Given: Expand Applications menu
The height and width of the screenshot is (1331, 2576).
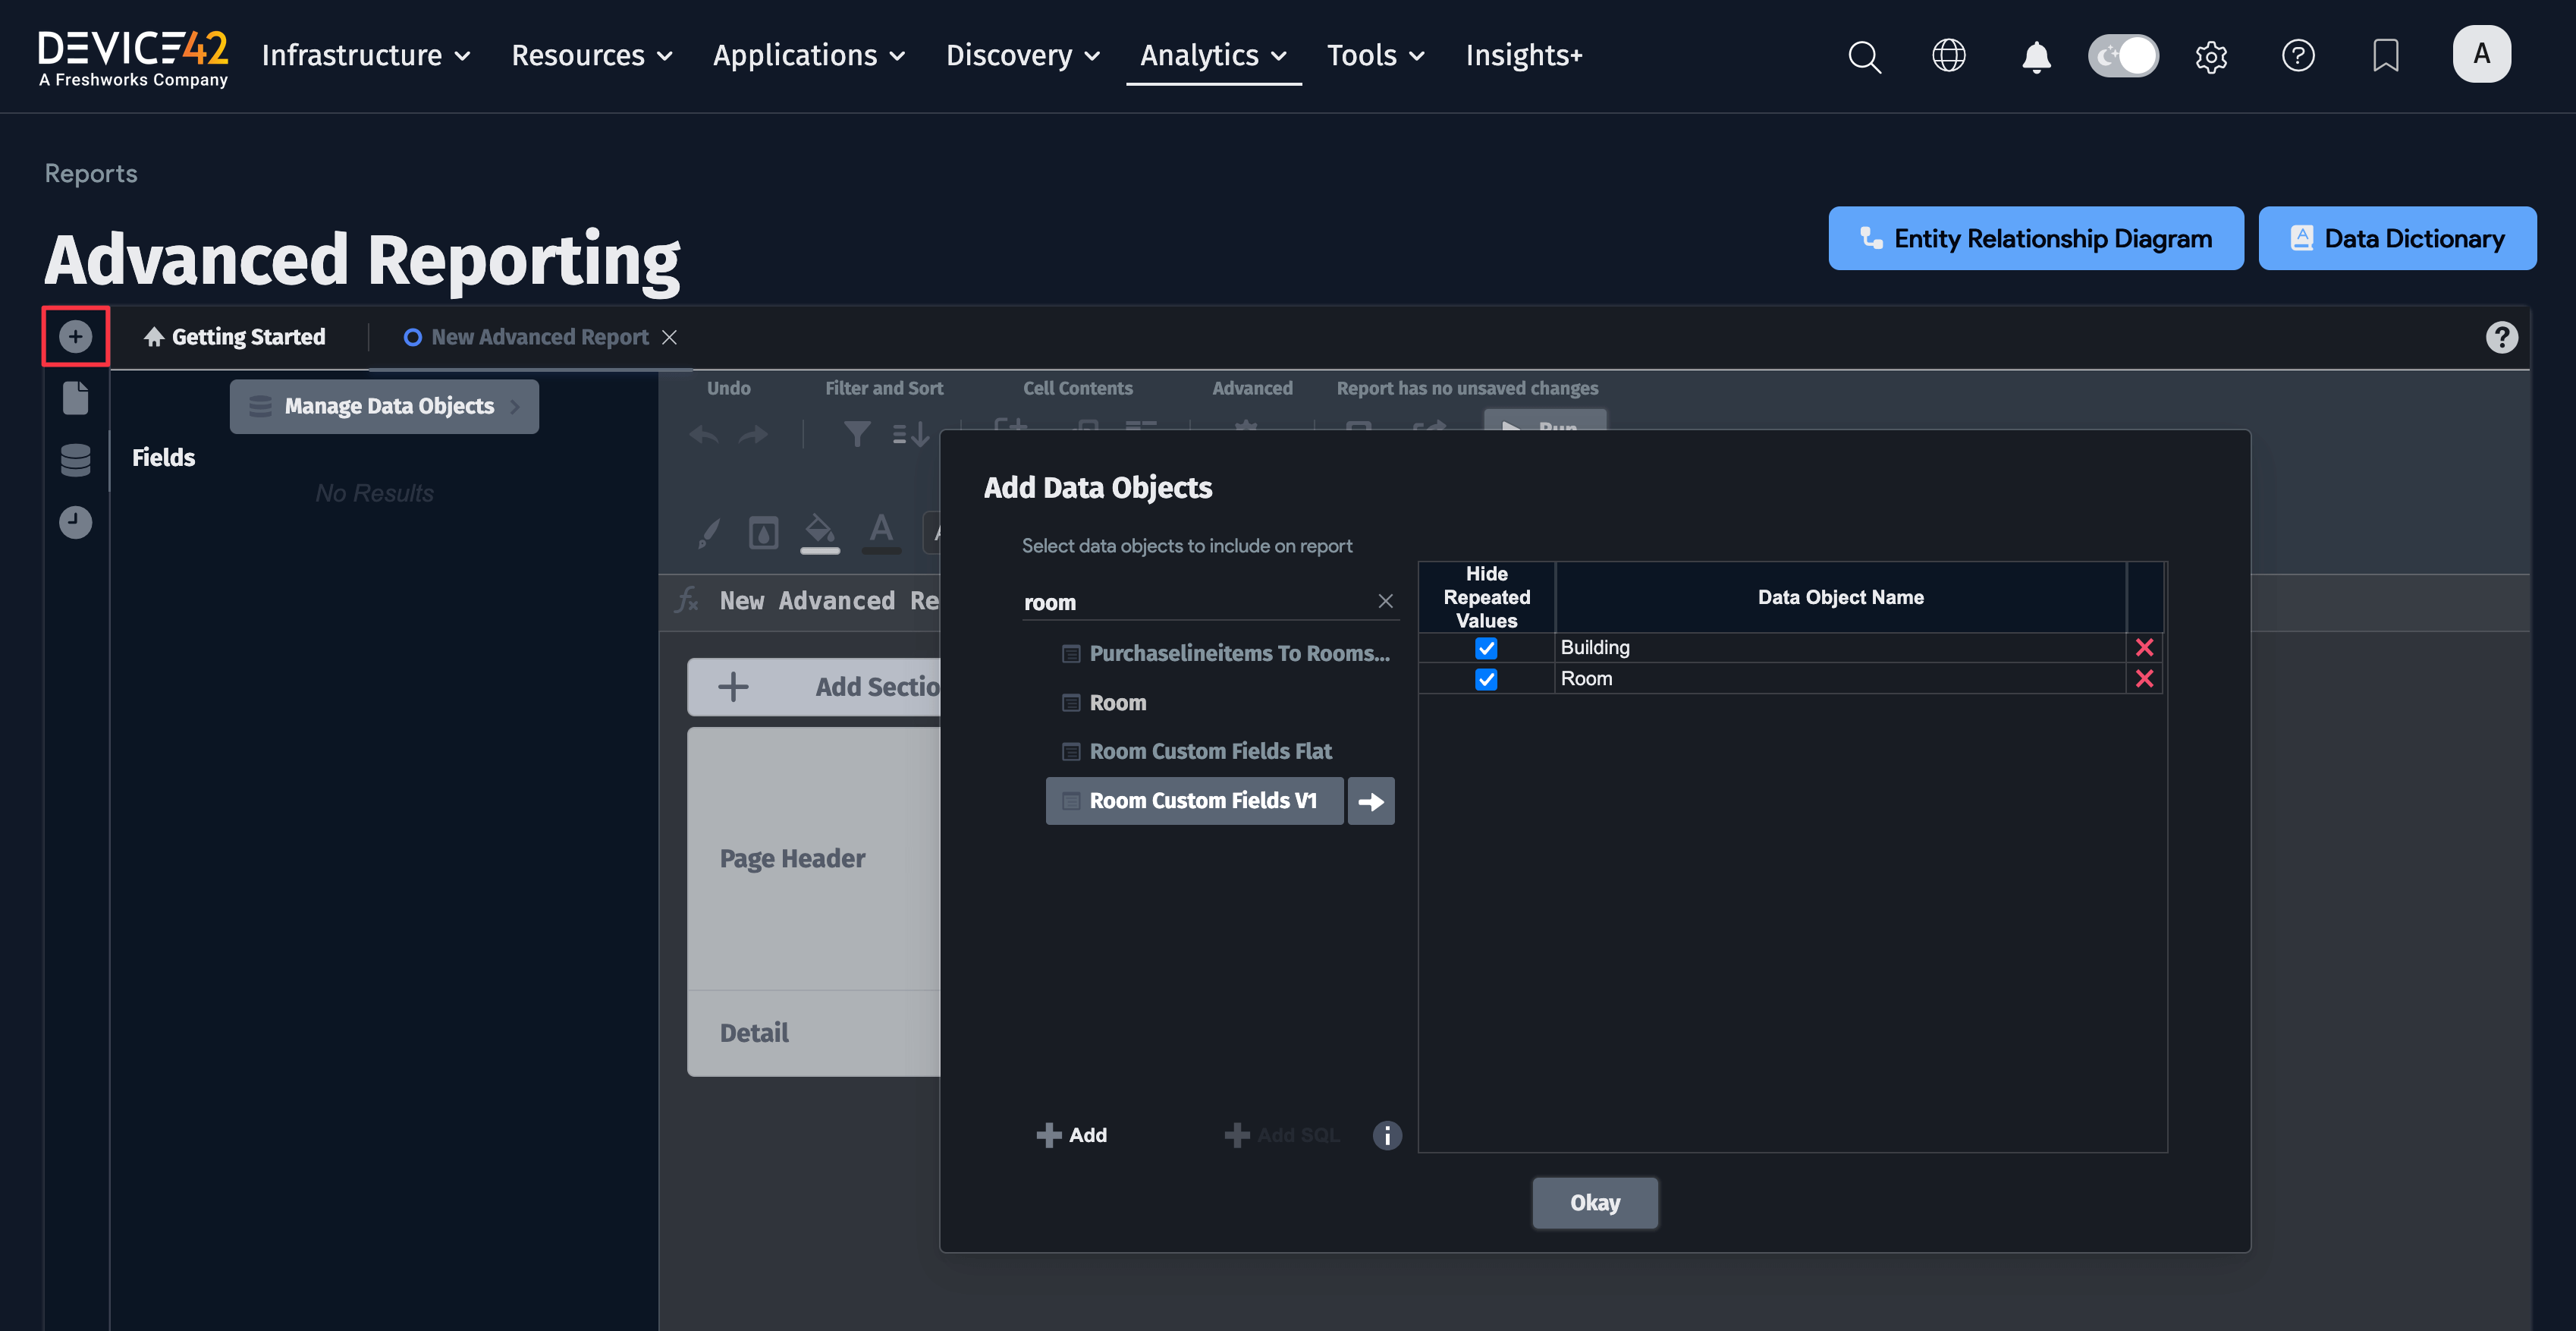Looking at the screenshot, I should click(809, 55).
